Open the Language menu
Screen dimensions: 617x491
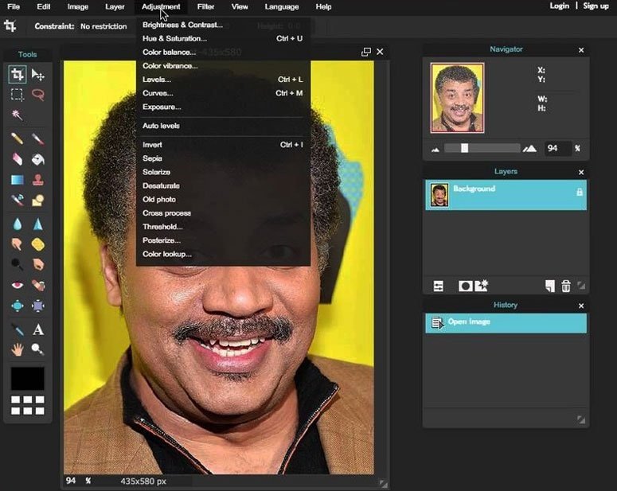[x=281, y=6]
